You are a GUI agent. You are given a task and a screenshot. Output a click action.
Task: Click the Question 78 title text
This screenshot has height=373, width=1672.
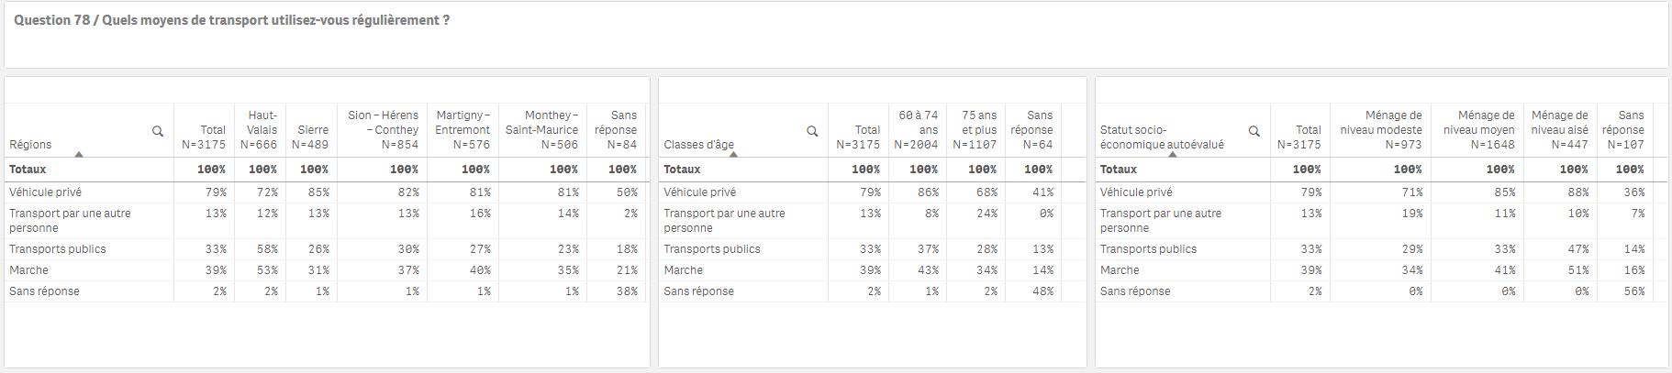(232, 20)
